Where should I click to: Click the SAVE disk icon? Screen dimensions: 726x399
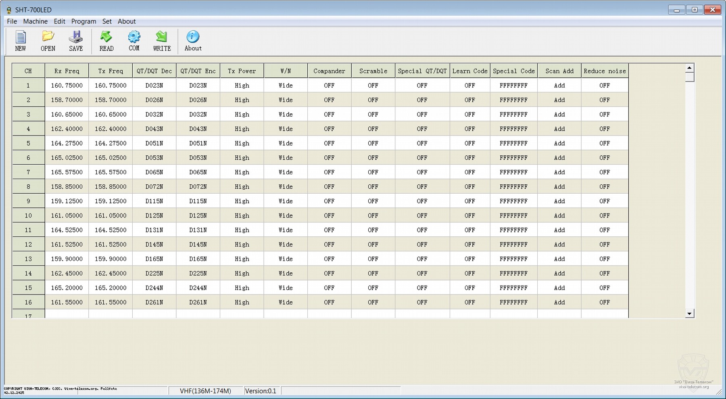tap(75, 41)
